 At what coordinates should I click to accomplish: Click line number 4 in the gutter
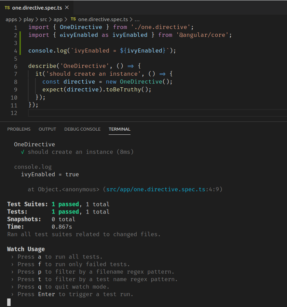tap(15, 50)
